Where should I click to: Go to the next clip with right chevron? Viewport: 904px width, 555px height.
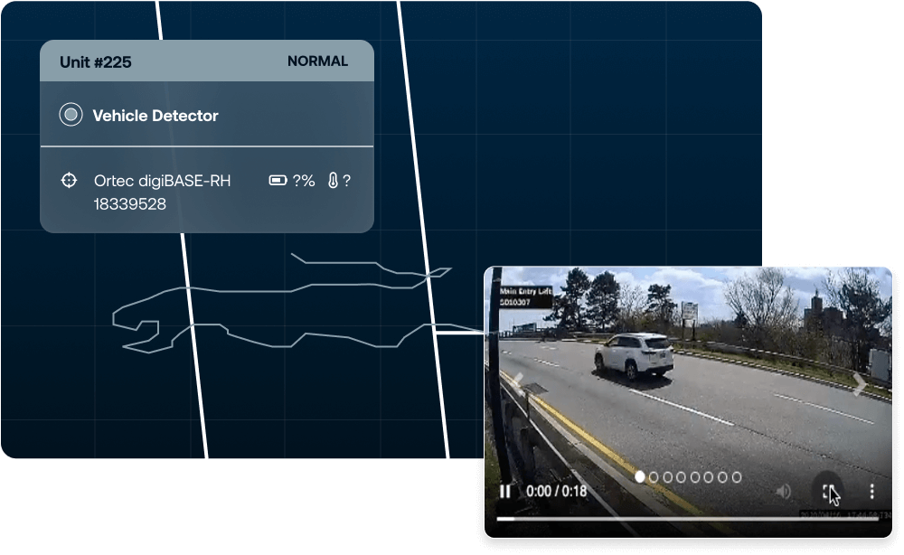pos(860,384)
